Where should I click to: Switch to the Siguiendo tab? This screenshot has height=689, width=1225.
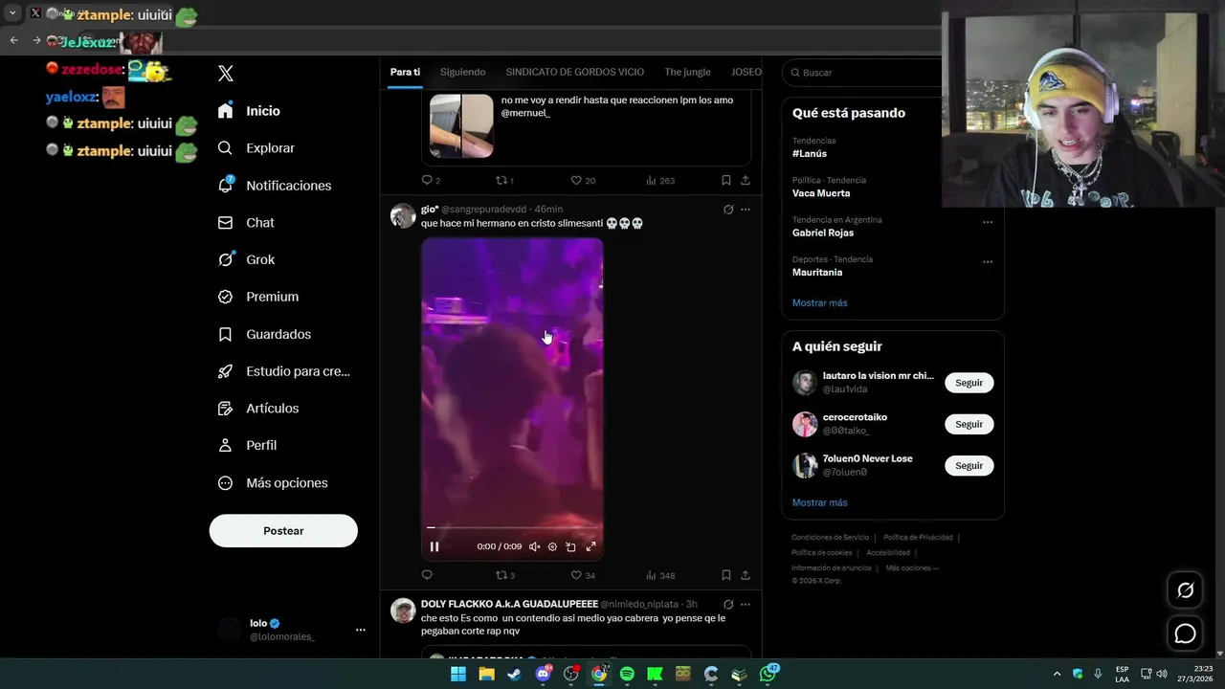463,72
